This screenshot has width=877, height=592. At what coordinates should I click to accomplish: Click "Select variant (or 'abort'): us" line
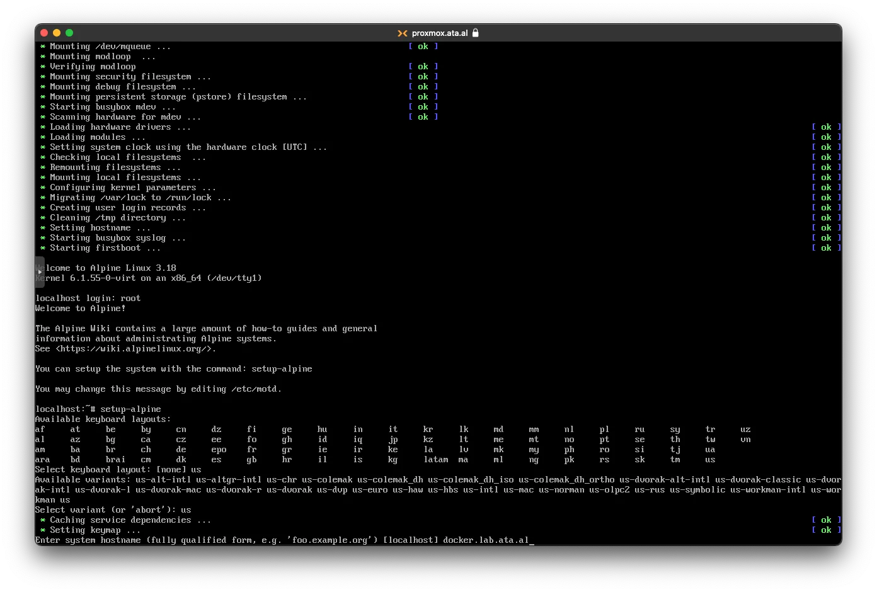(113, 509)
